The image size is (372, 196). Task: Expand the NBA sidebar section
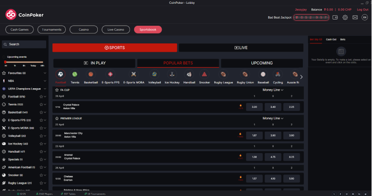coord(45,81)
